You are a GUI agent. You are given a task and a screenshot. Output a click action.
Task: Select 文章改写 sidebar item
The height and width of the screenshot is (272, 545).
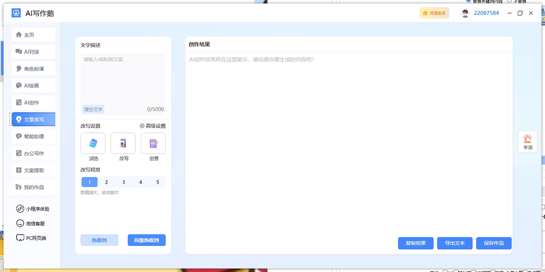coord(34,119)
